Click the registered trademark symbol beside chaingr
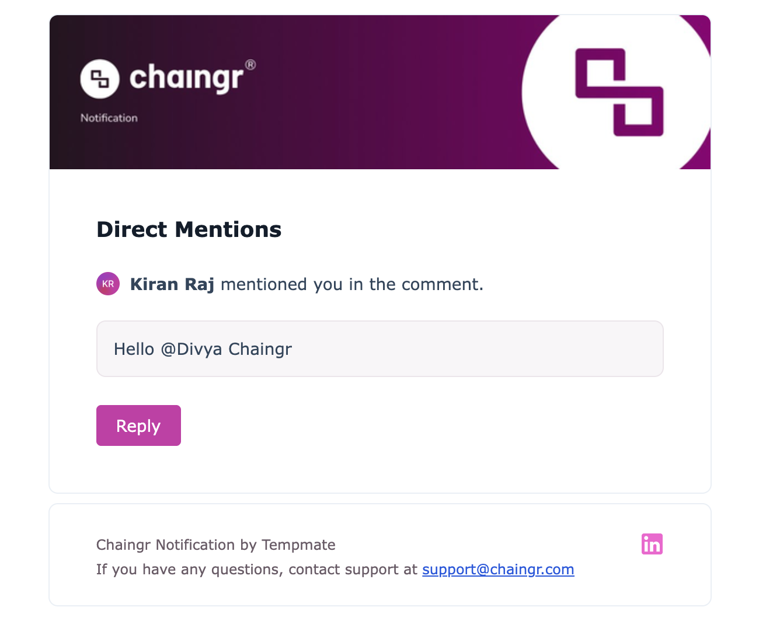The height and width of the screenshot is (628, 766). [250, 65]
